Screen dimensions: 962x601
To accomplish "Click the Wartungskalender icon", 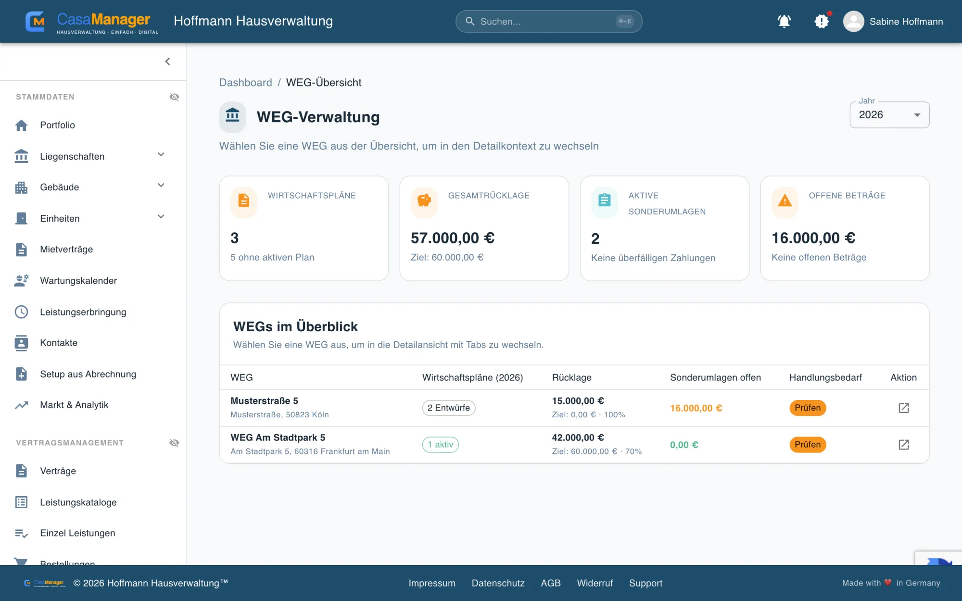I will click(21, 280).
